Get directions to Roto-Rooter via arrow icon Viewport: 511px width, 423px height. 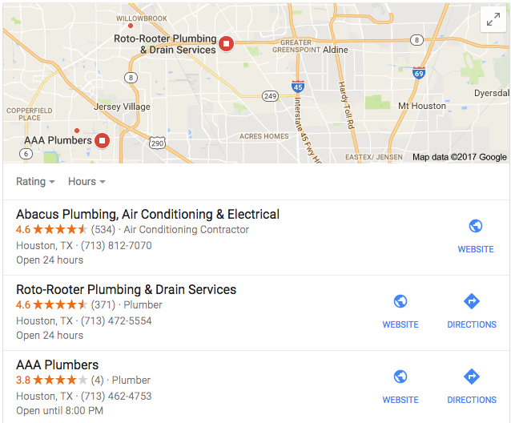pyautogui.click(x=472, y=301)
